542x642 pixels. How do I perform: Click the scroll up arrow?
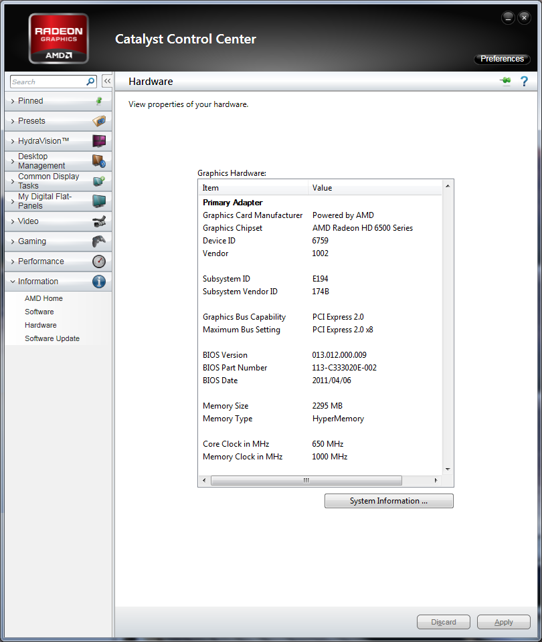(x=448, y=186)
